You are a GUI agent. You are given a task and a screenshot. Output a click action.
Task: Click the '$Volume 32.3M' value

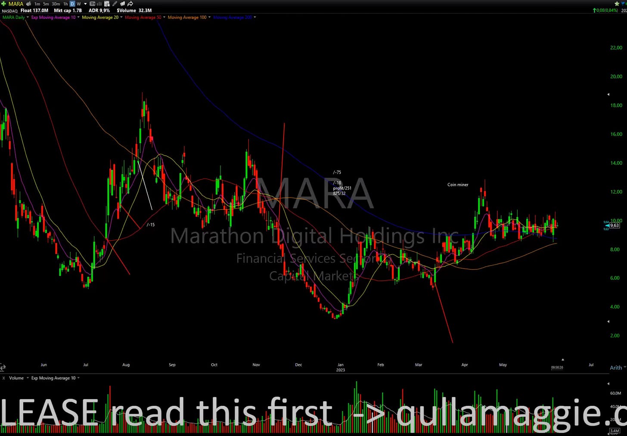pos(134,10)
